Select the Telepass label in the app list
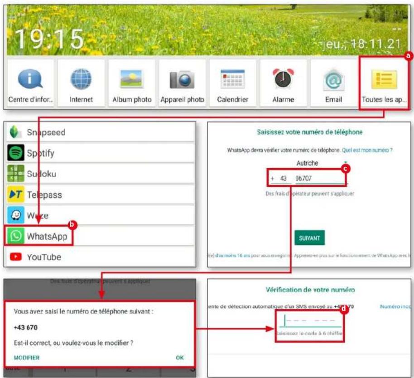The image size is (414, 378). (x=44, y=195)
